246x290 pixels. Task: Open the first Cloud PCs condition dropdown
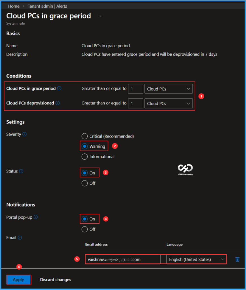click(x=169, y=89)
